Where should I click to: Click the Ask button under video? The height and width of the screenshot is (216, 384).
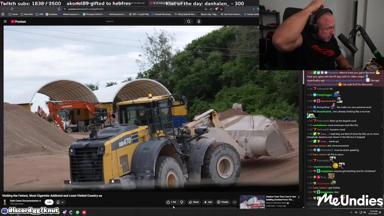(x=208, y=202)
